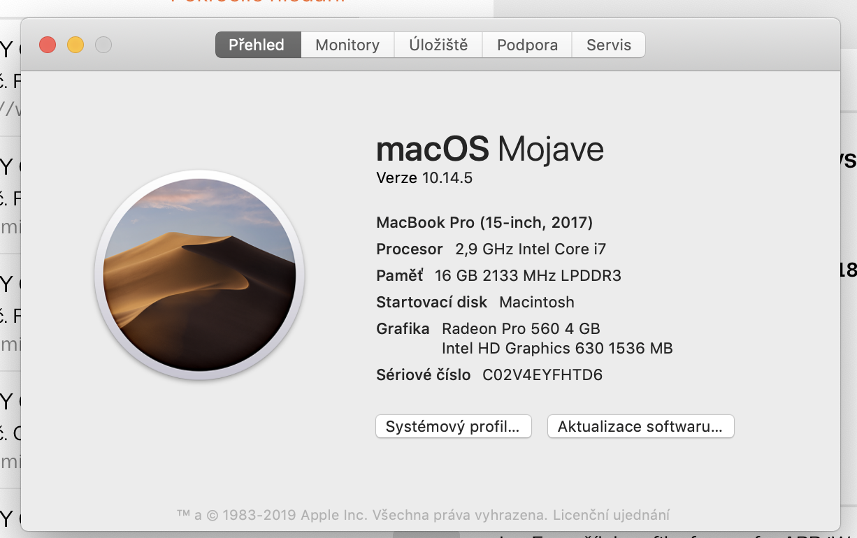This screenshot has width=857, height=538.
Task: Select the Podpora tab
Action: pyautogui.click(x=526, y=44)
